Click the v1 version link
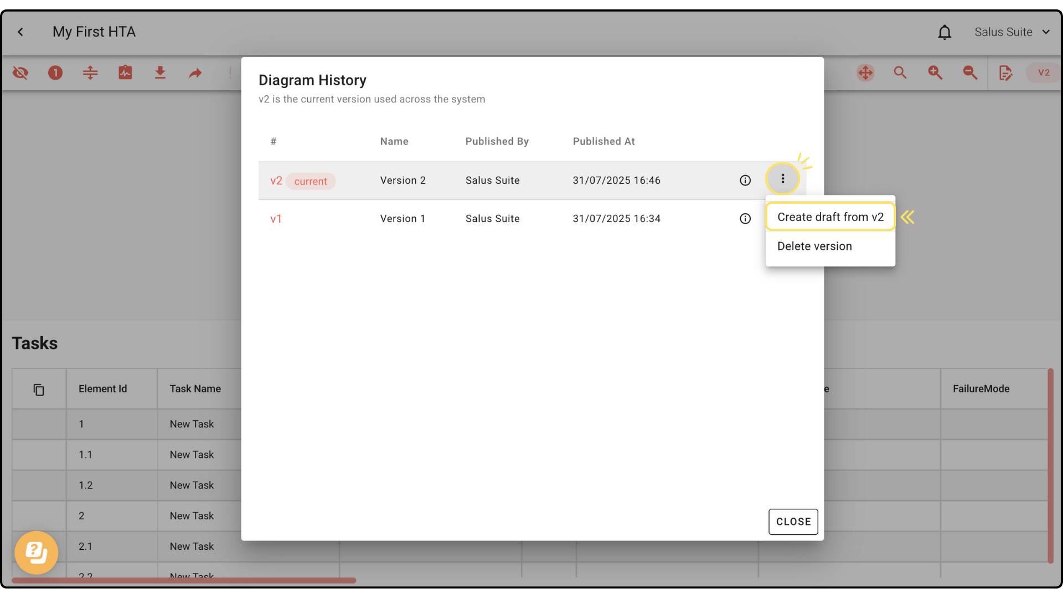The width and height of the screenshot is (1063, 598). [276, 219]
